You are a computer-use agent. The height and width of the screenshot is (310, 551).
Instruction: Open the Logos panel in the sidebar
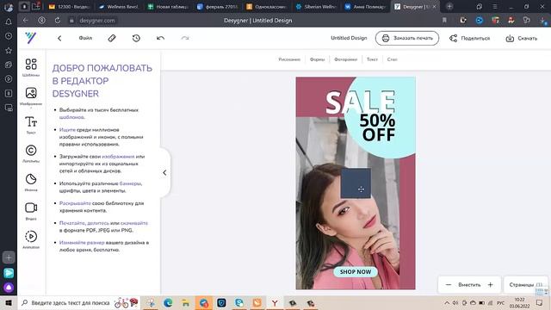click(x=31, y=153)
